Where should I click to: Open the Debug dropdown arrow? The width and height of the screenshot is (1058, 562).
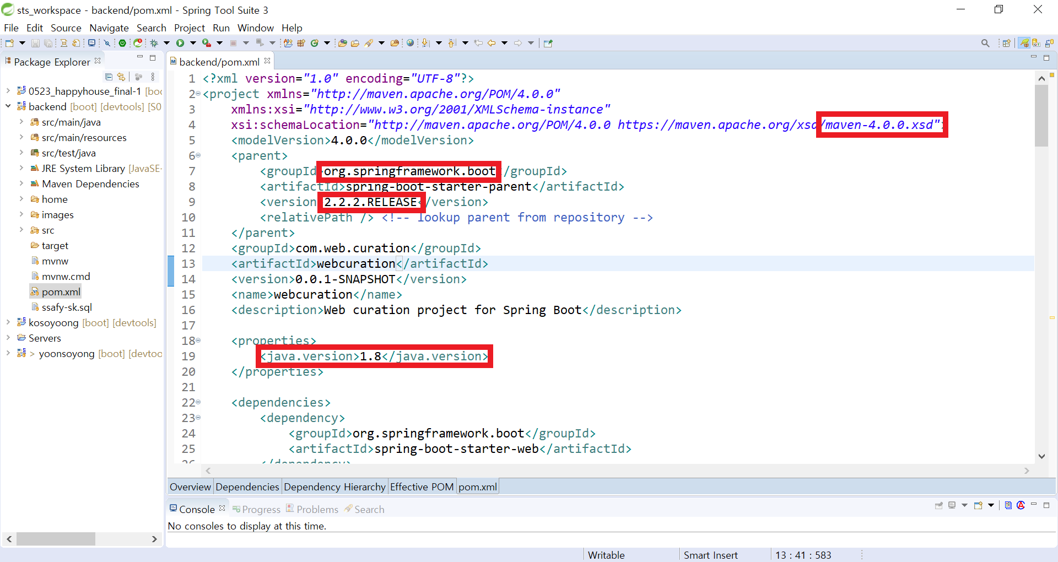(166, 43)
